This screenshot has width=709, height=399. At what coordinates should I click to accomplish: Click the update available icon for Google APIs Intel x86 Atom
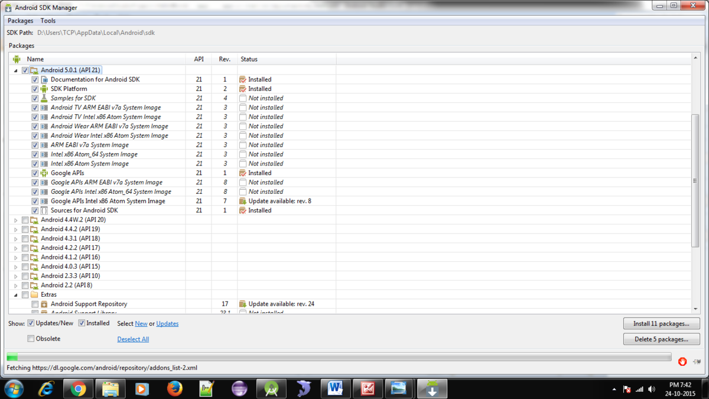[243, 201]
